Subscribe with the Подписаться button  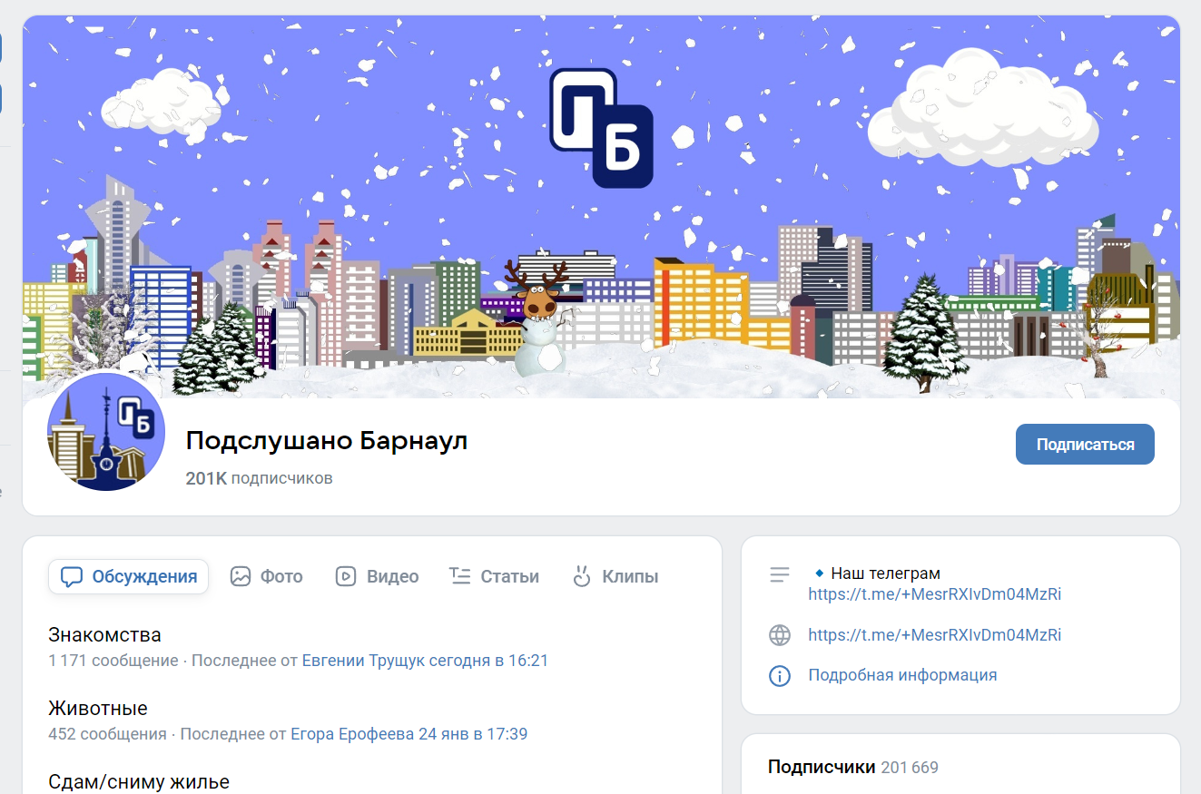(1085, 445)
